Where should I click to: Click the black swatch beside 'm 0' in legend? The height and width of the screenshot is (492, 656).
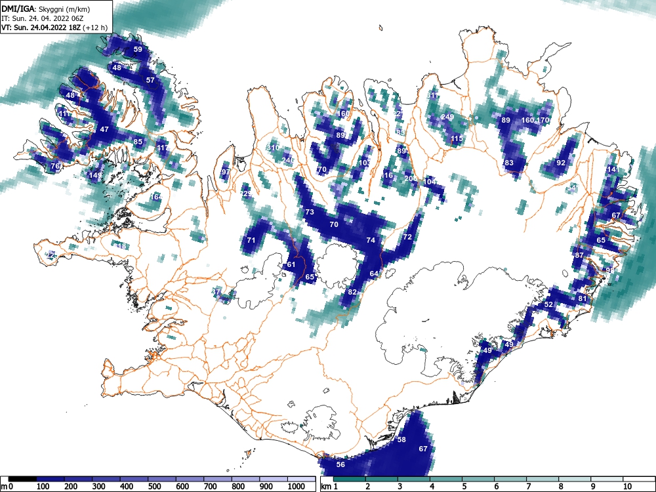point(22,479)
